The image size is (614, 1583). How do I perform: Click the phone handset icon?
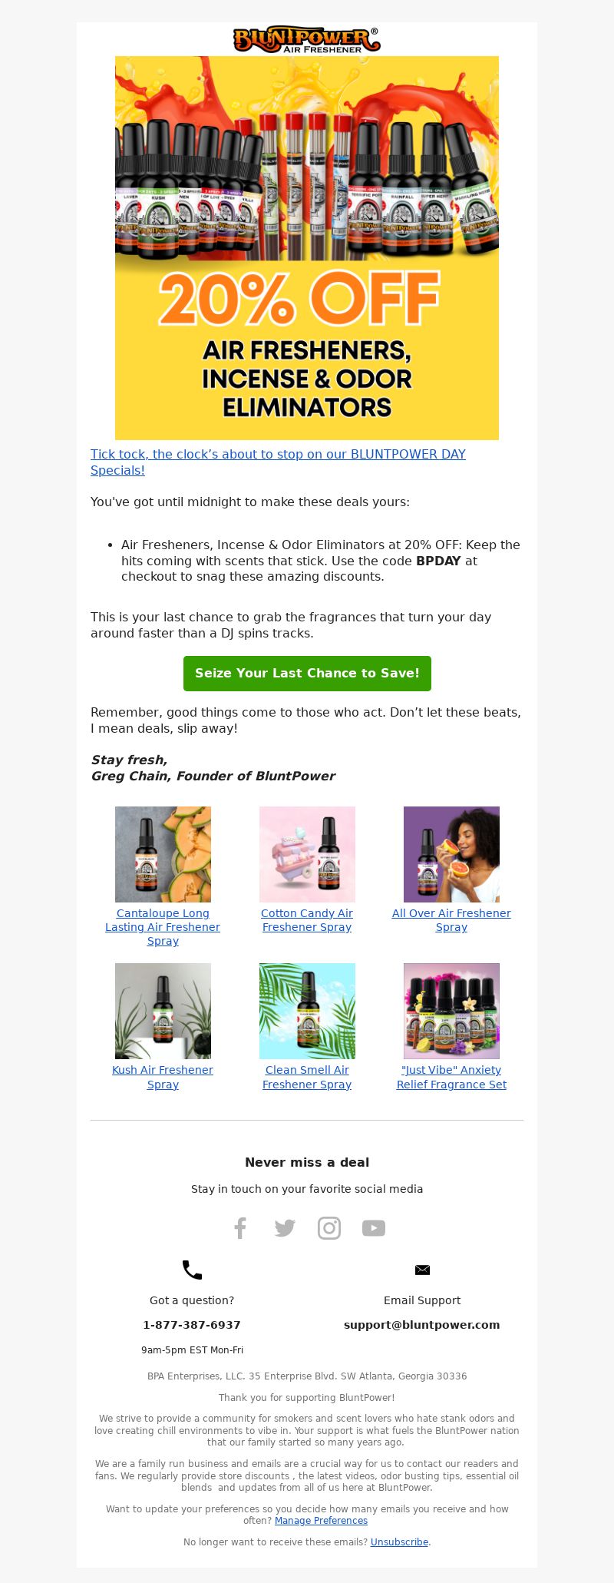pyautogui.click(x=192, y=1270)
